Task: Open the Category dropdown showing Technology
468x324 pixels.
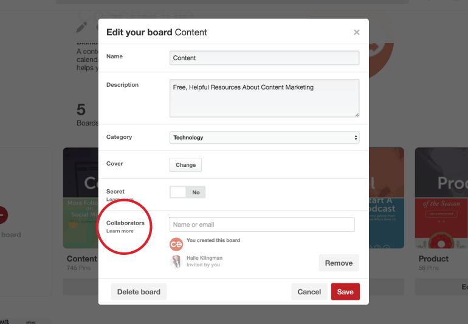Action: tap(264, 138)
